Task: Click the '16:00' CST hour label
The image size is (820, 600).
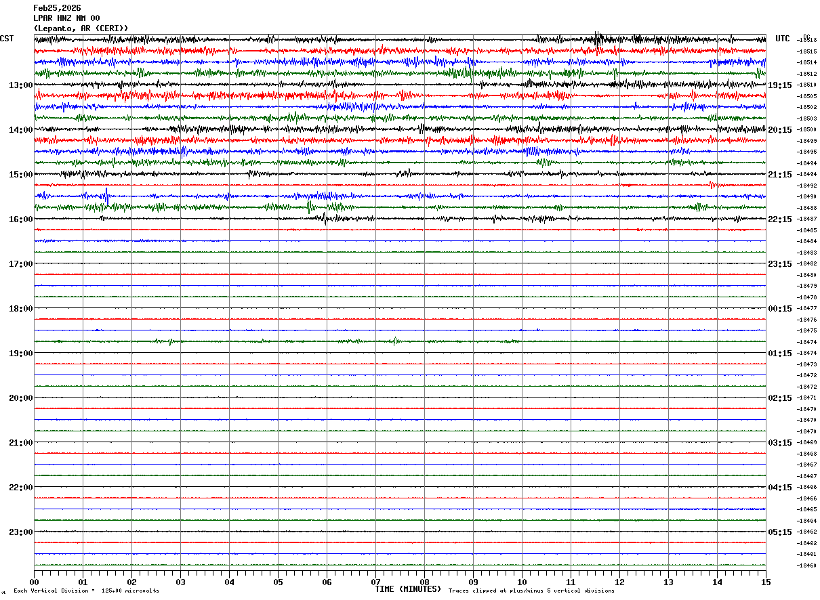Action: [x=21, y=219]
